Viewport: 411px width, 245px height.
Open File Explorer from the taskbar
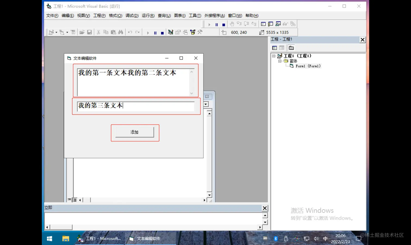pos(66,238)
